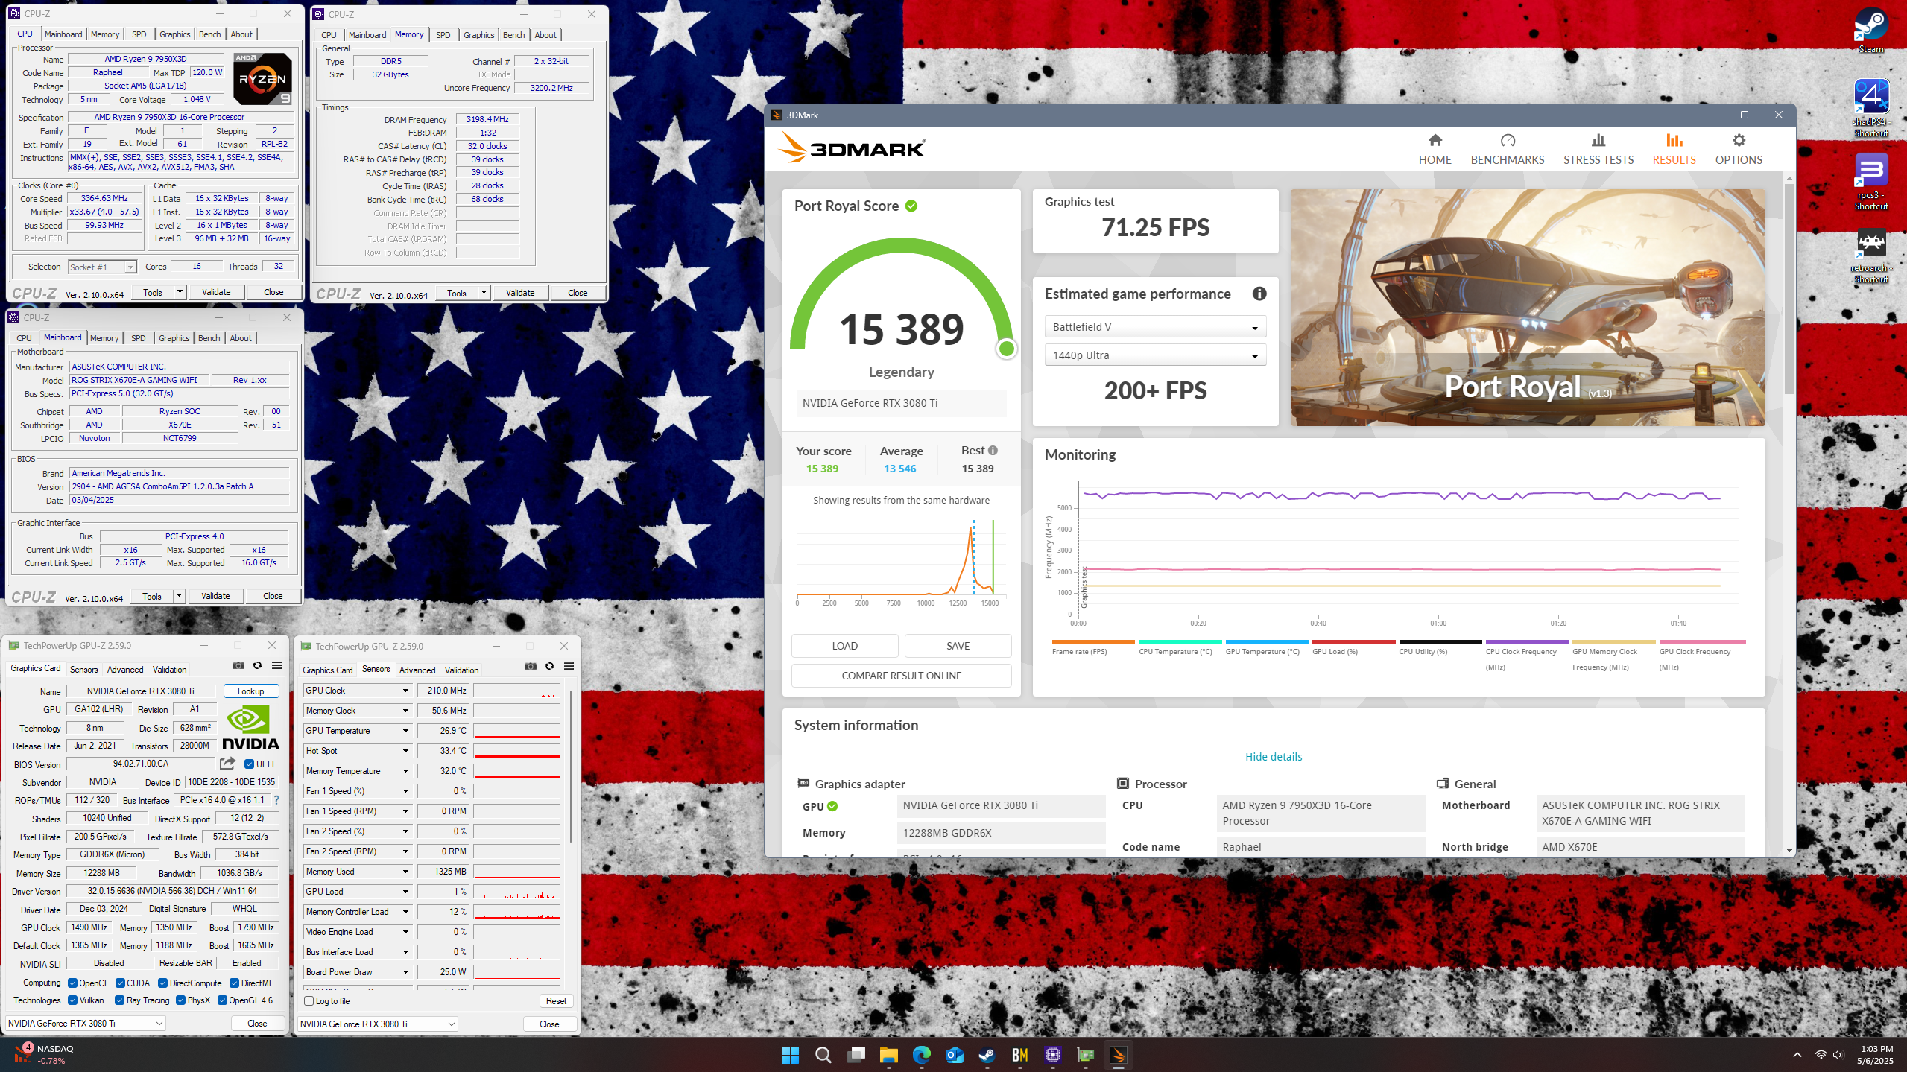Click refresh icon in GPU-Z Sensors window
The image size is (1907, 1072).
pyautogui.click(x=550, y=666)
